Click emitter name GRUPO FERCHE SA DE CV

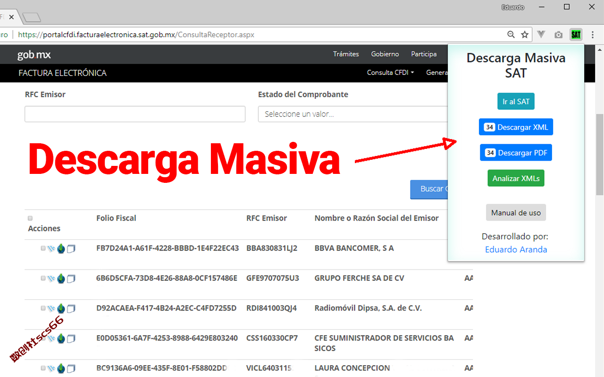[359, 278]
